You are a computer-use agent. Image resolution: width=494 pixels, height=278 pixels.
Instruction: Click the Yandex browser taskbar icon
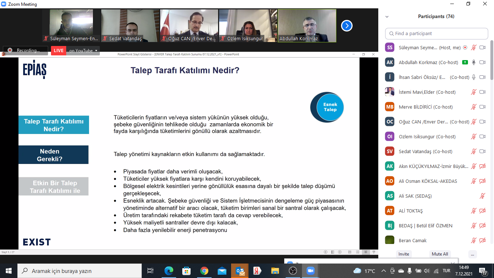257,271
